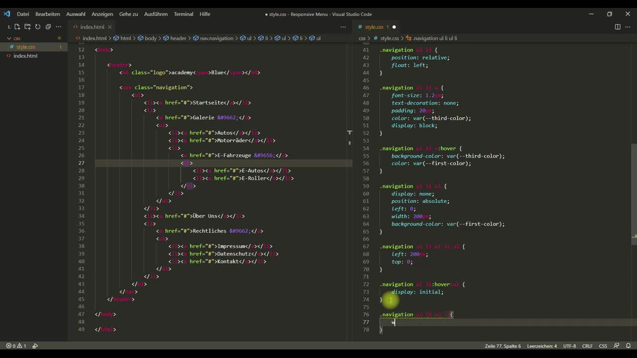This screenshot has width=637, height=358.
Task: Click the E-Fahrzeuge link text on line 26
Action: coord(235,156)
